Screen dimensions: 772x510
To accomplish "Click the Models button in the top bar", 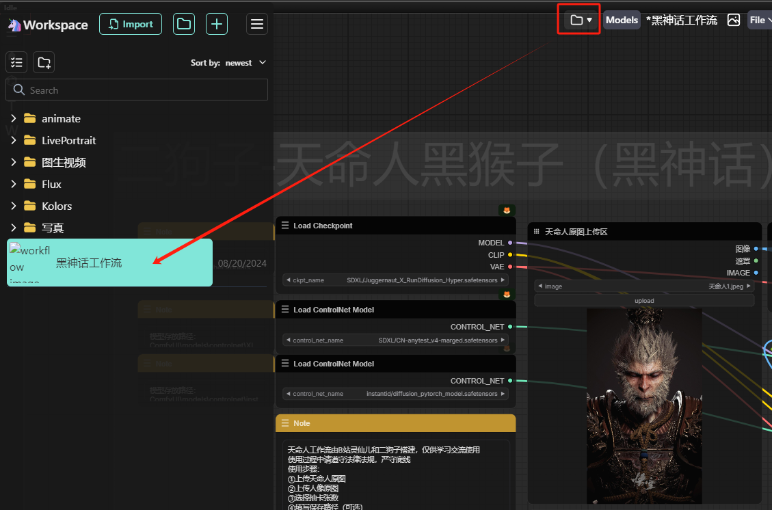I will 622,21.
